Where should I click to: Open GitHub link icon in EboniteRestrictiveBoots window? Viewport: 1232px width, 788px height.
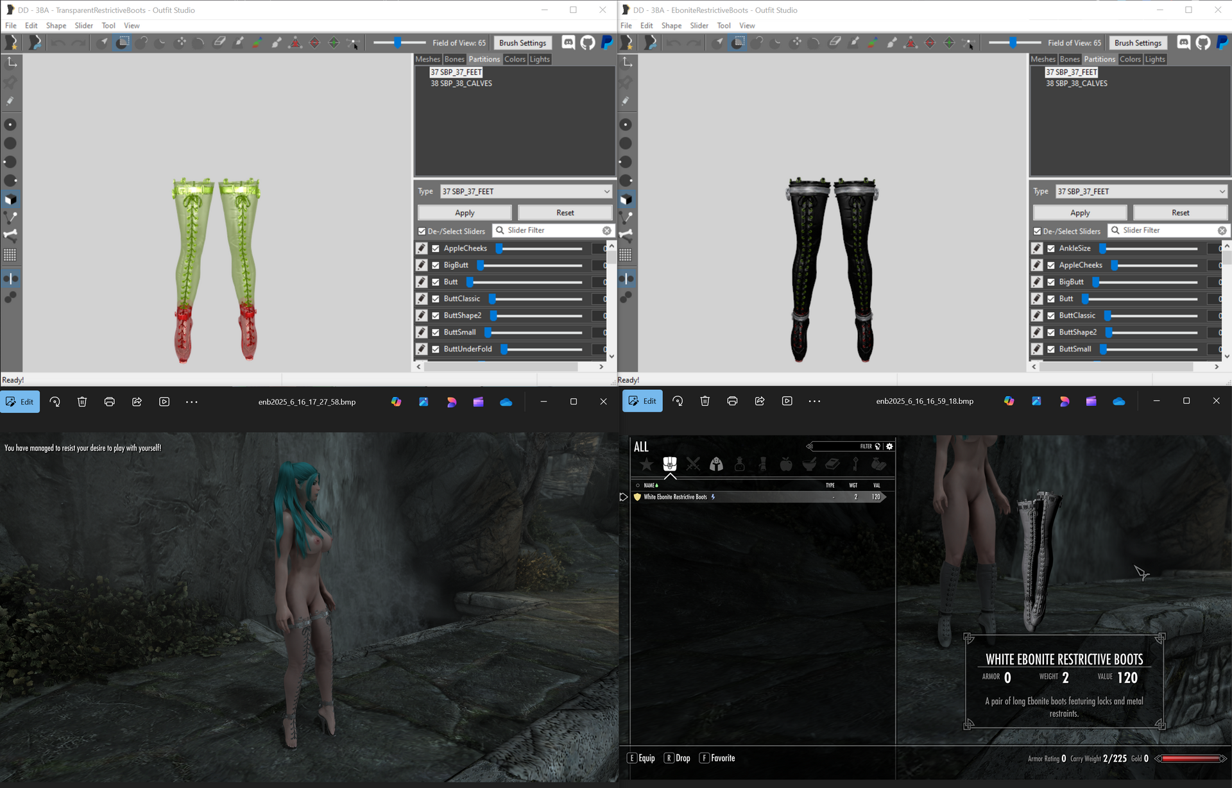pyautogui.click(x=1202, y=42)
